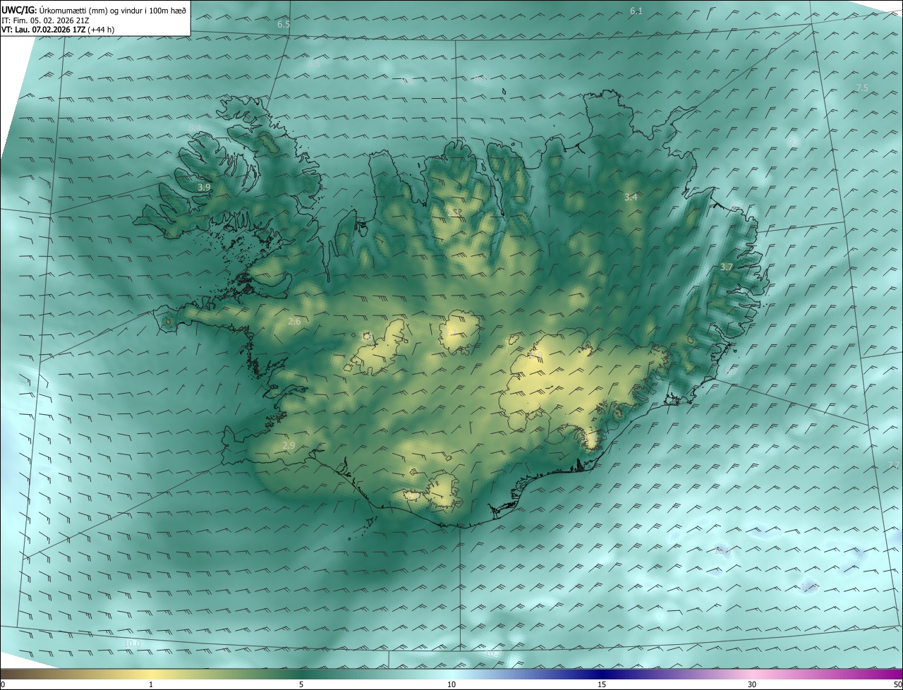Click the 7.5 value over the sea
Viewport: 903px width, 690px height.
point(862,87)
